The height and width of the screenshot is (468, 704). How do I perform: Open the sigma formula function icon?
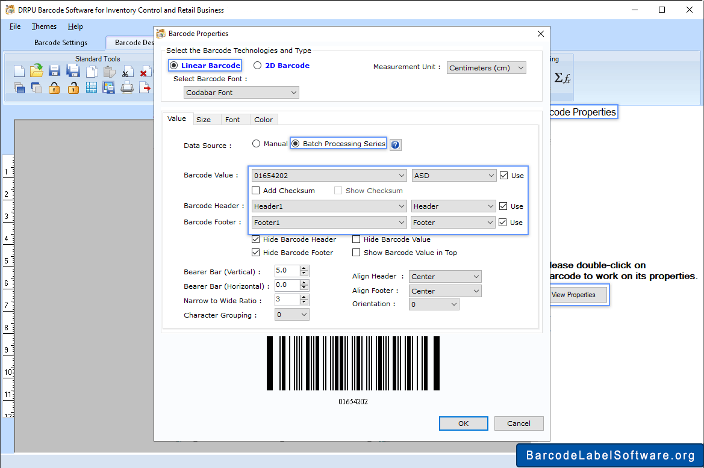562,78
